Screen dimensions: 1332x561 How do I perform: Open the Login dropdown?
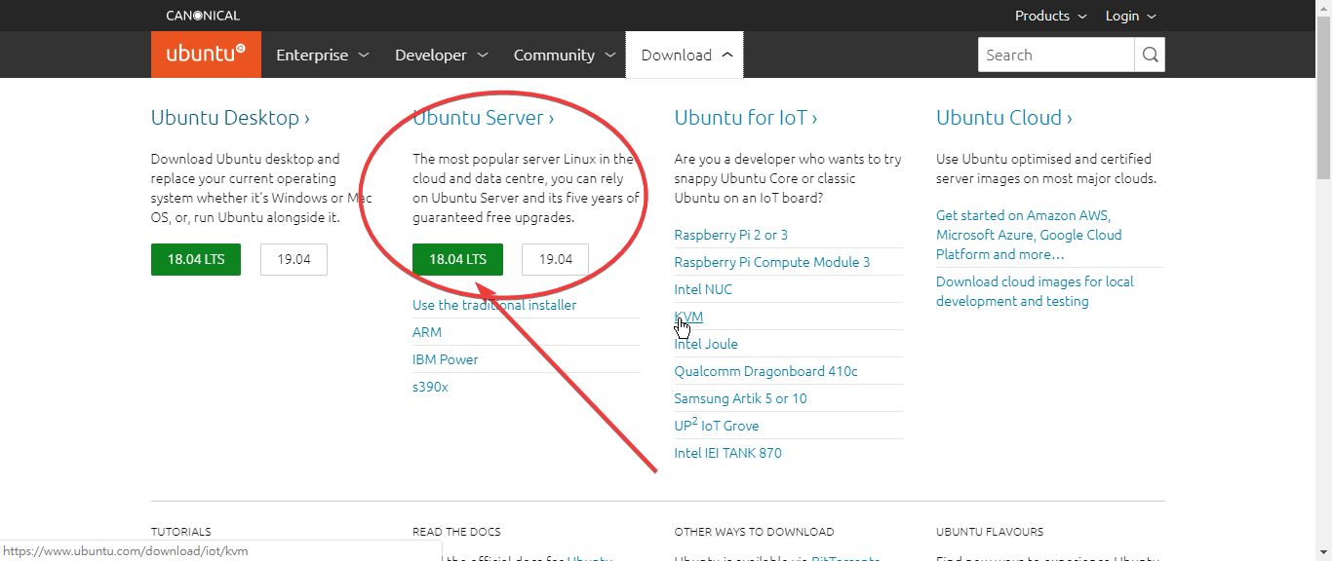[x=1130, y=16]
